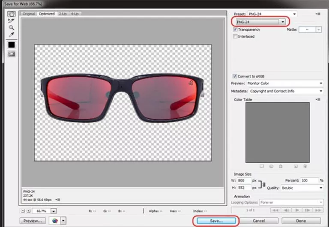This screenshot has height=227, width=329.
Task: Select the Slice Select tool
Action: click(11, 21)
